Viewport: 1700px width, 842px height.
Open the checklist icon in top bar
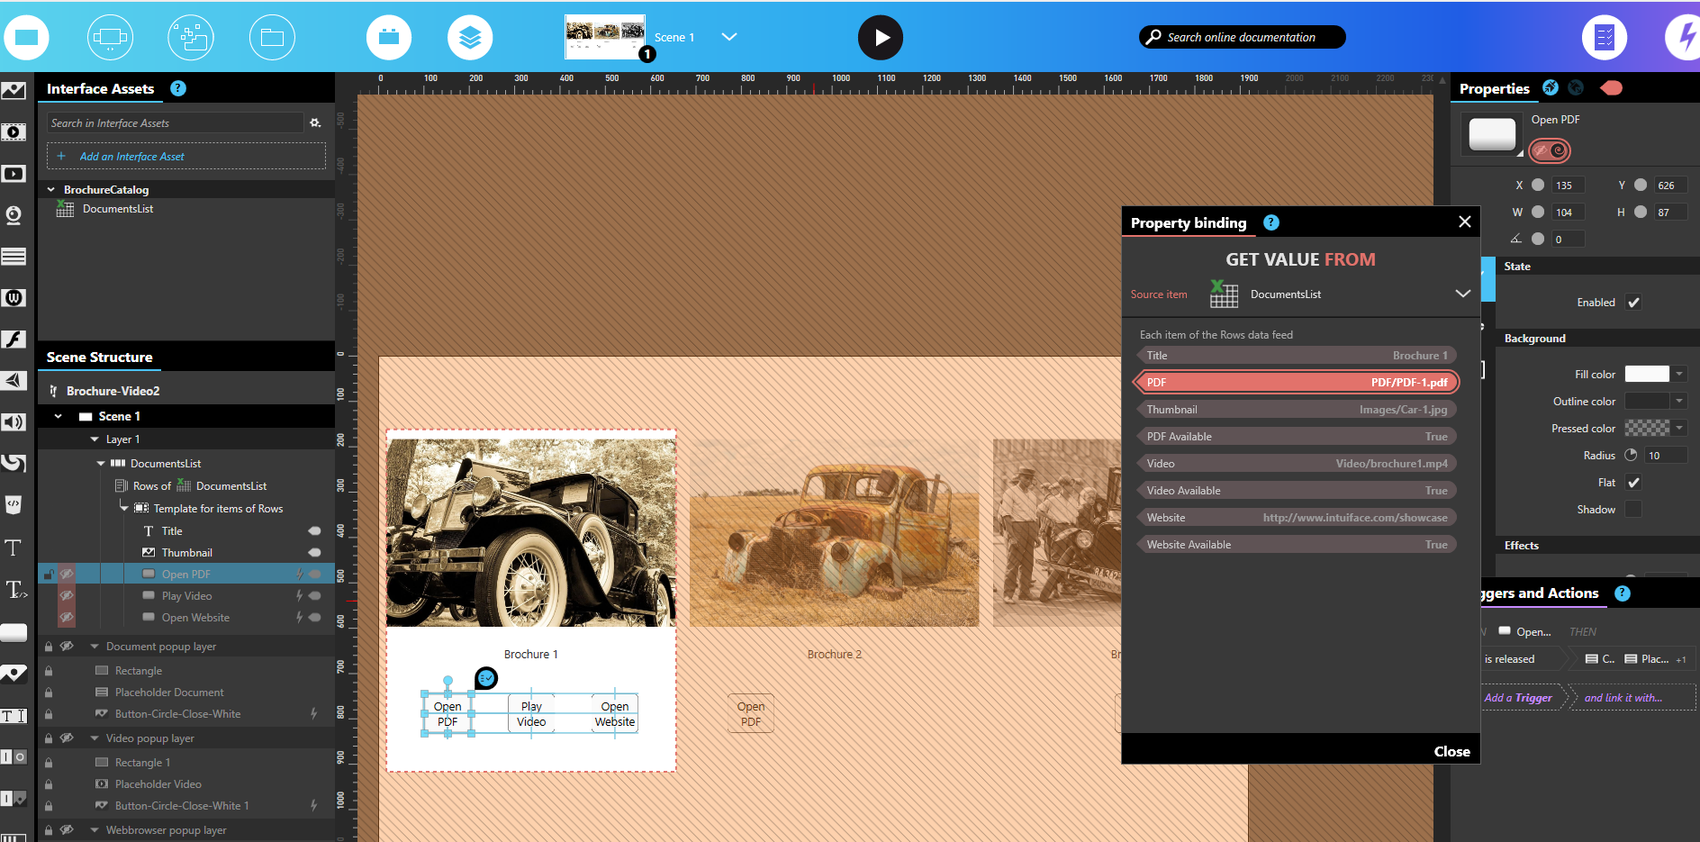(x=1605, y=38)
